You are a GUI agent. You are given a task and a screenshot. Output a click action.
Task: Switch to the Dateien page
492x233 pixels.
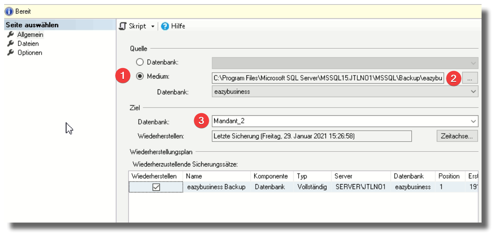(28, 43)
